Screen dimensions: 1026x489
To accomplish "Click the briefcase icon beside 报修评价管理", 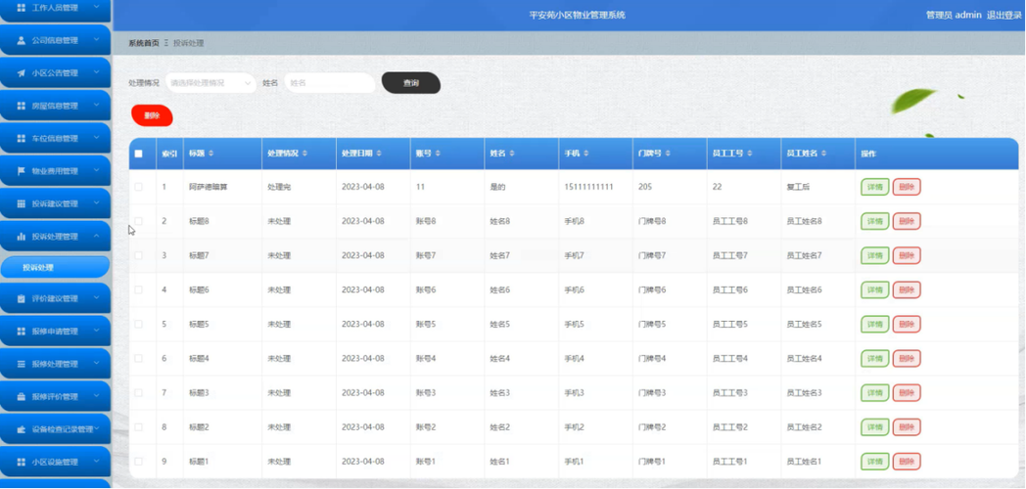I will 21,397.
